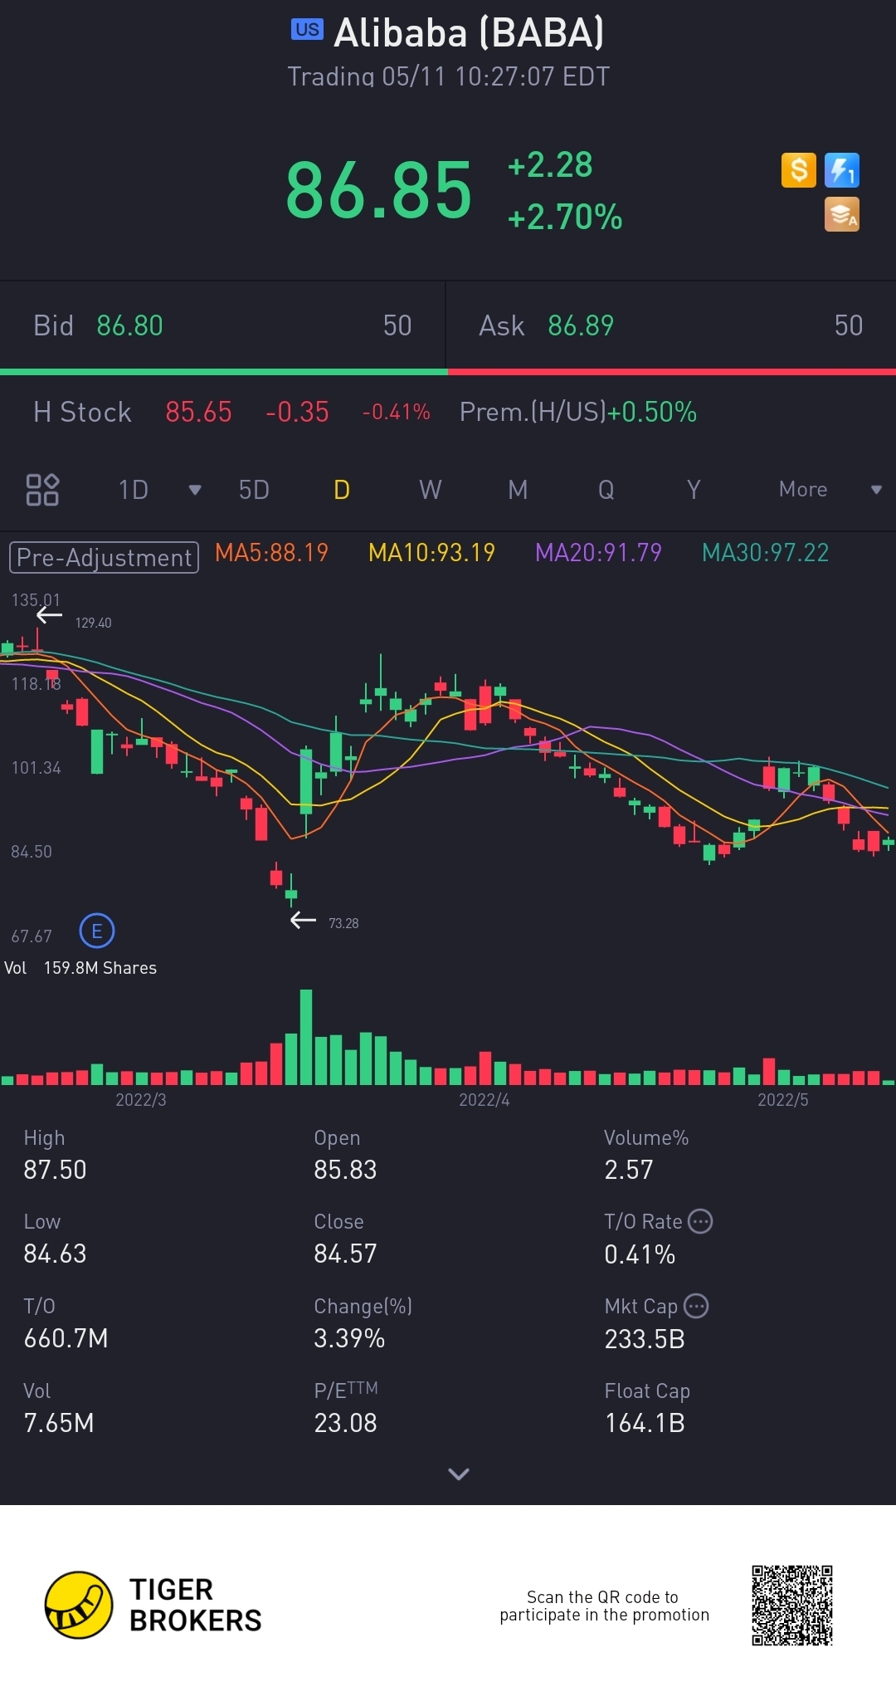Tap the Tiger Brokers logo

pos(153,1605)
